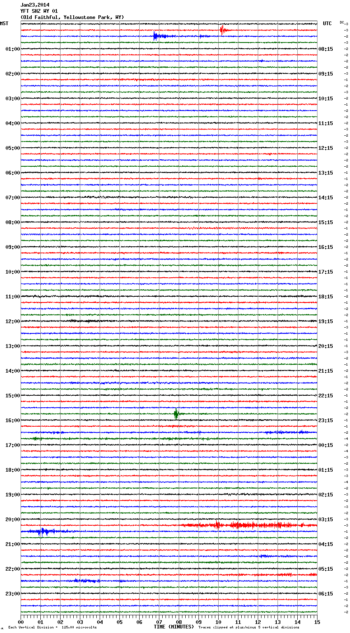Viewport: 350px width, 633px height.
Task: Select the station code 'YFT SHZ WY 01'
Action: 39,11
